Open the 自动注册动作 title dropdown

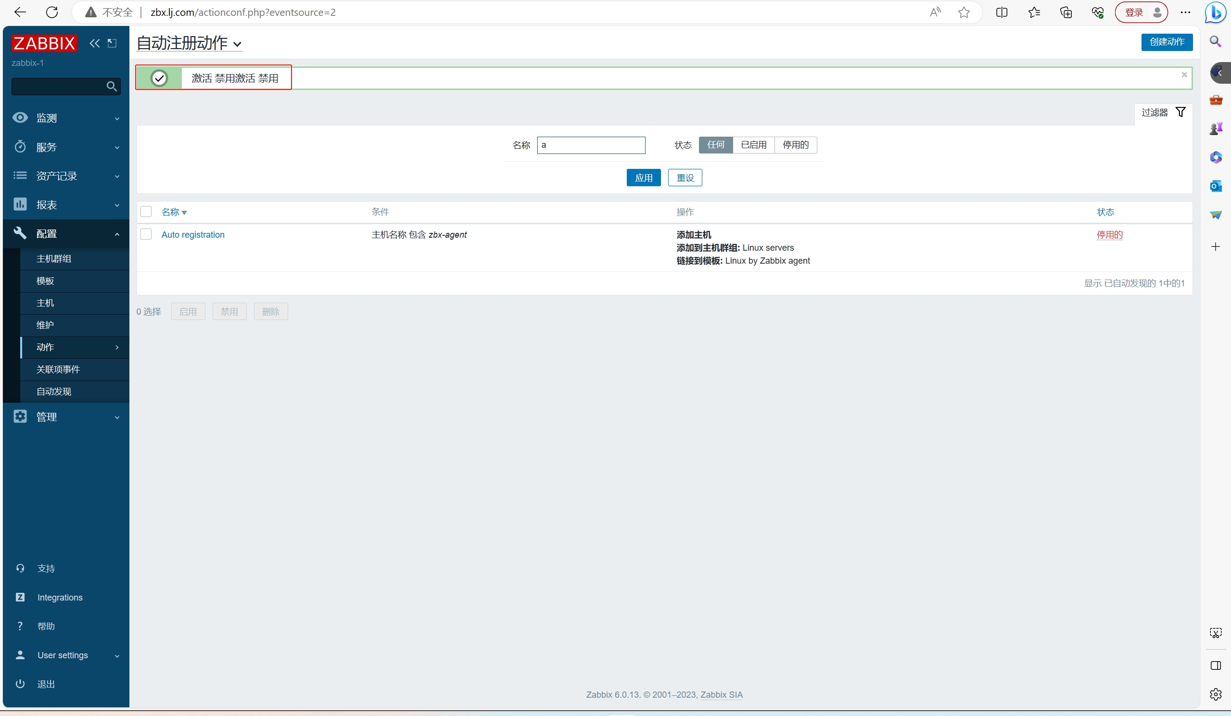pos(189,43)
